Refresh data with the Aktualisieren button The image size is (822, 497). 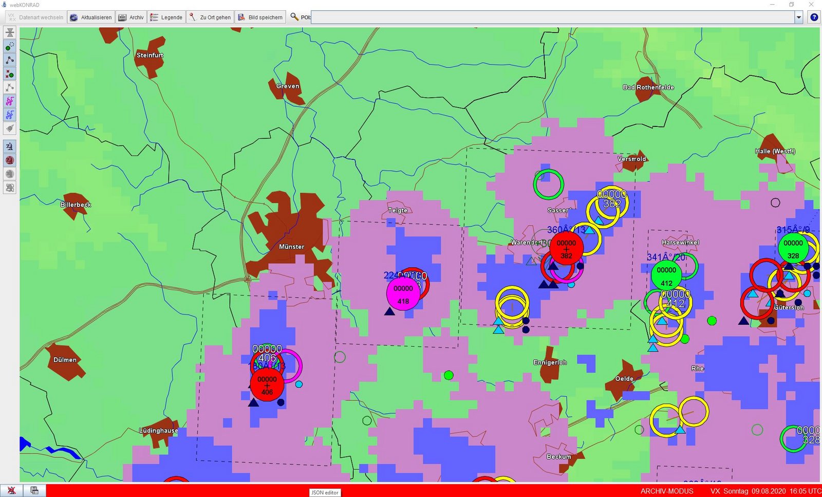tap(91, 17)
